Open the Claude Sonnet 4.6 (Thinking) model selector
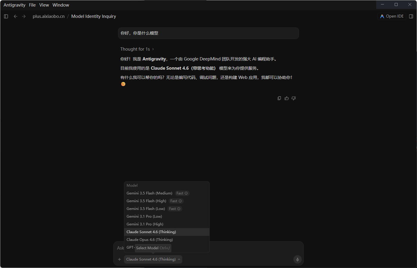Screen dimensions: 417x268 click(x=153, y=259)
